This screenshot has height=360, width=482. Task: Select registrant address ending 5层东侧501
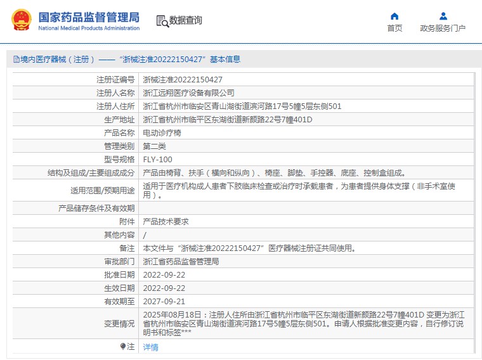[x=242, y=106]
